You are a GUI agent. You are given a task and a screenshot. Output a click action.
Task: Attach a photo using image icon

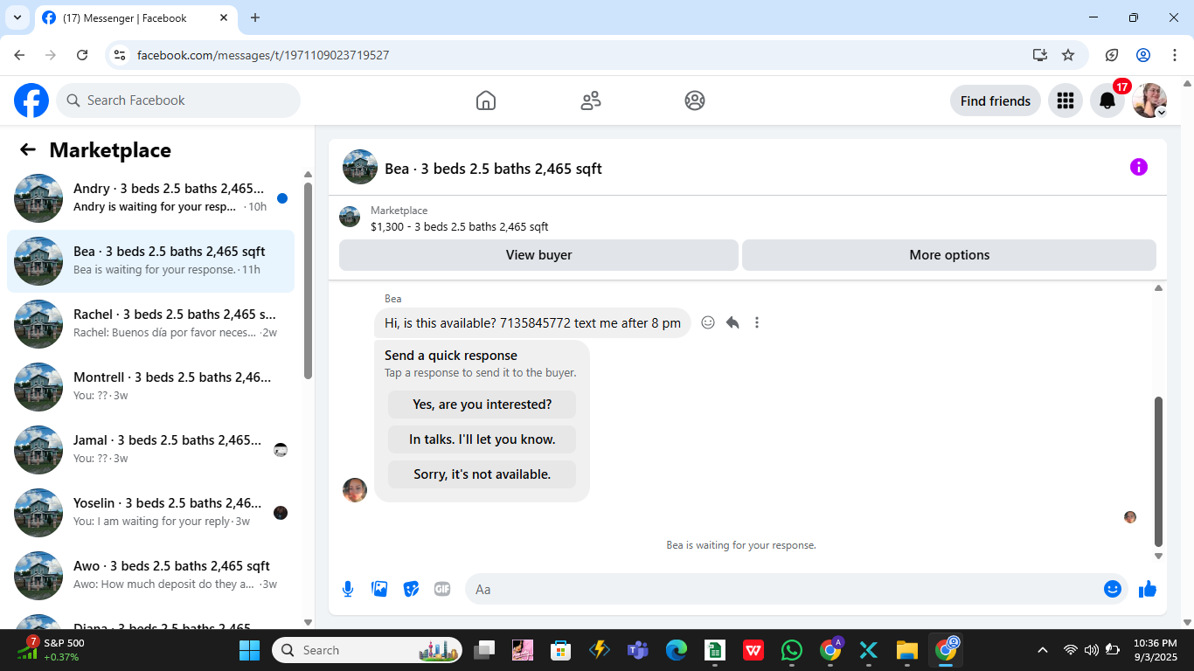379,589
